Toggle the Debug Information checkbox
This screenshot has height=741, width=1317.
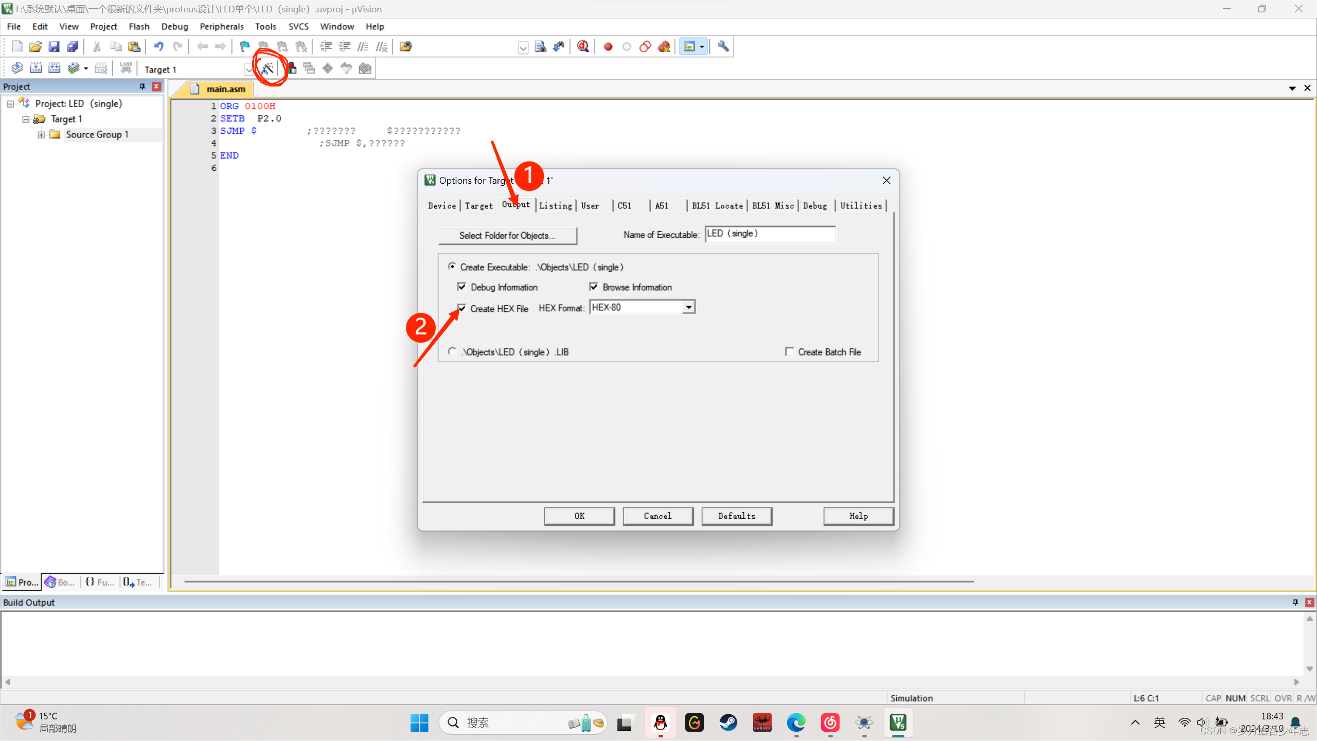(461, 287)
